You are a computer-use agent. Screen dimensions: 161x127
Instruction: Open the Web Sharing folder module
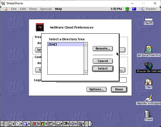81,124
